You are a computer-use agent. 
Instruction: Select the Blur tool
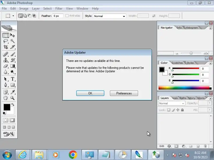click(6, 72)
